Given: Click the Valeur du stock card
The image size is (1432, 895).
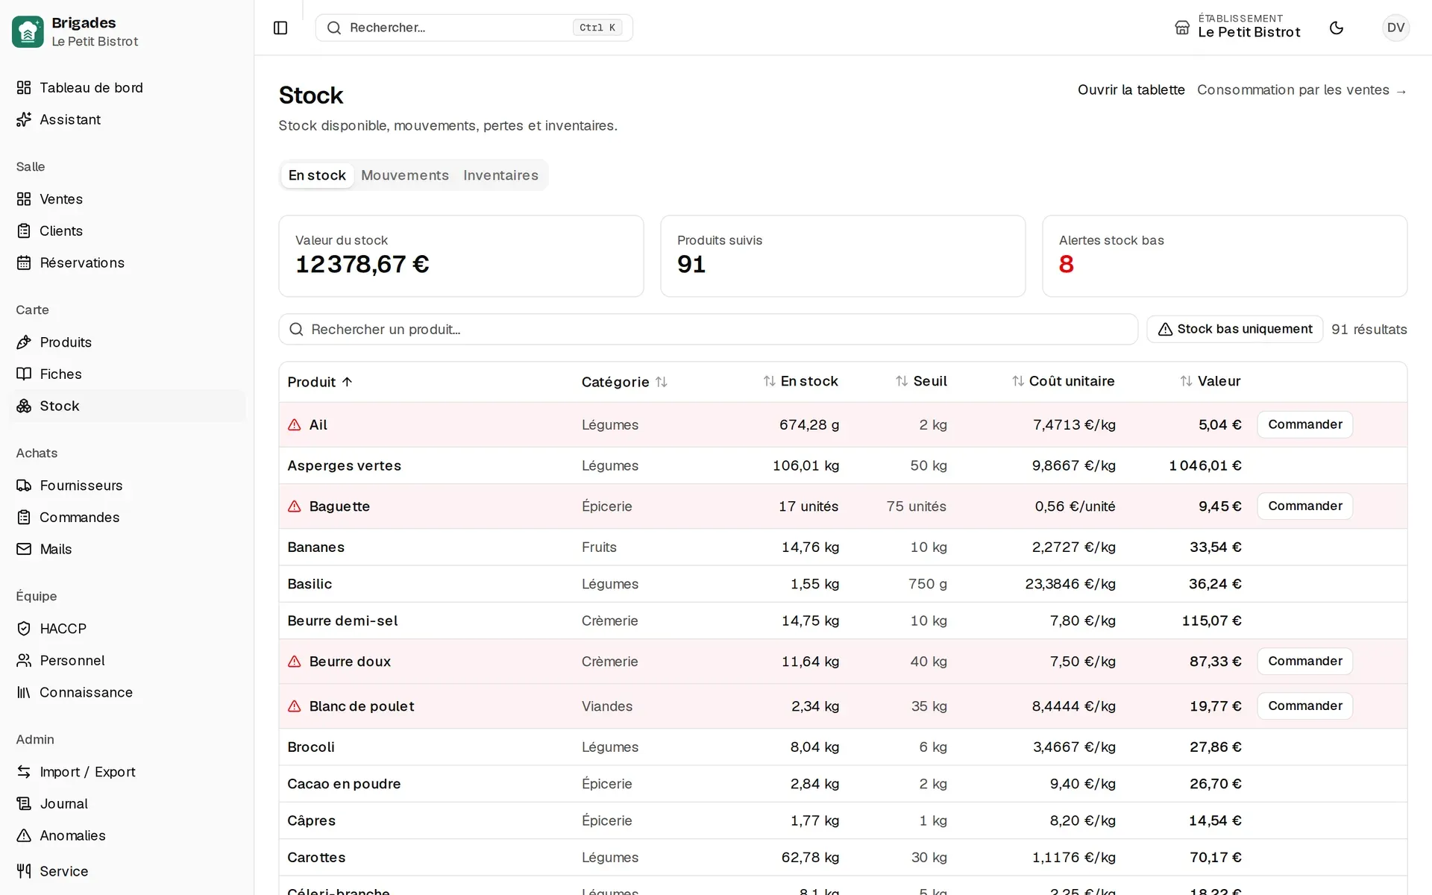Looking at the screenshot, I should pos(461,256).
